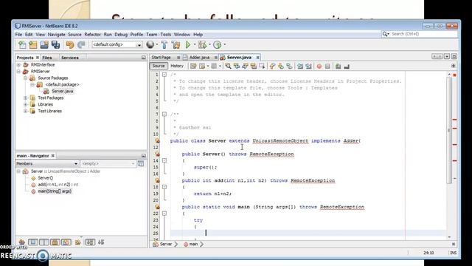Screen dimensions: 472x266
Task: Toggle Show Fields filter in Navigator bottom bar
Action: coord(32,242)
